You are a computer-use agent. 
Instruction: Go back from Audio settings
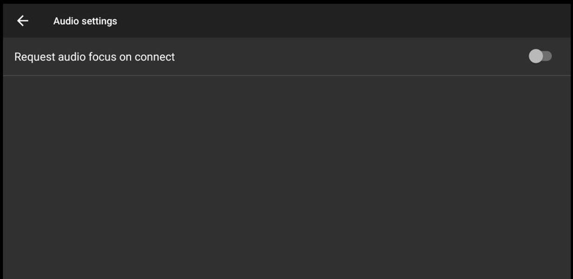(22, 21)
